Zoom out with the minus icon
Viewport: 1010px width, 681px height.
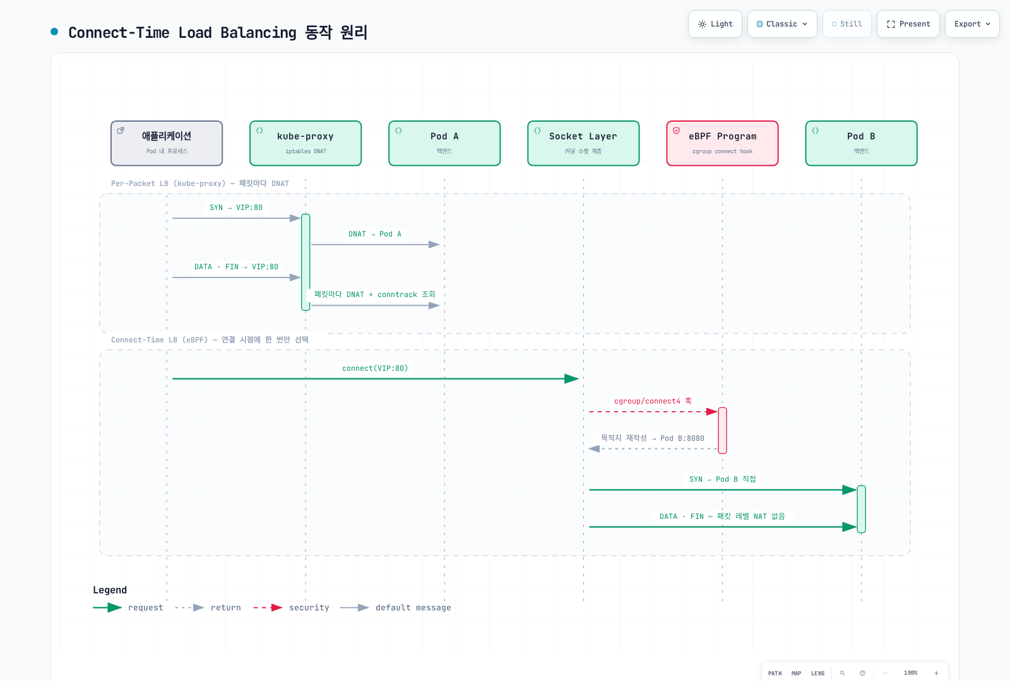885,673
